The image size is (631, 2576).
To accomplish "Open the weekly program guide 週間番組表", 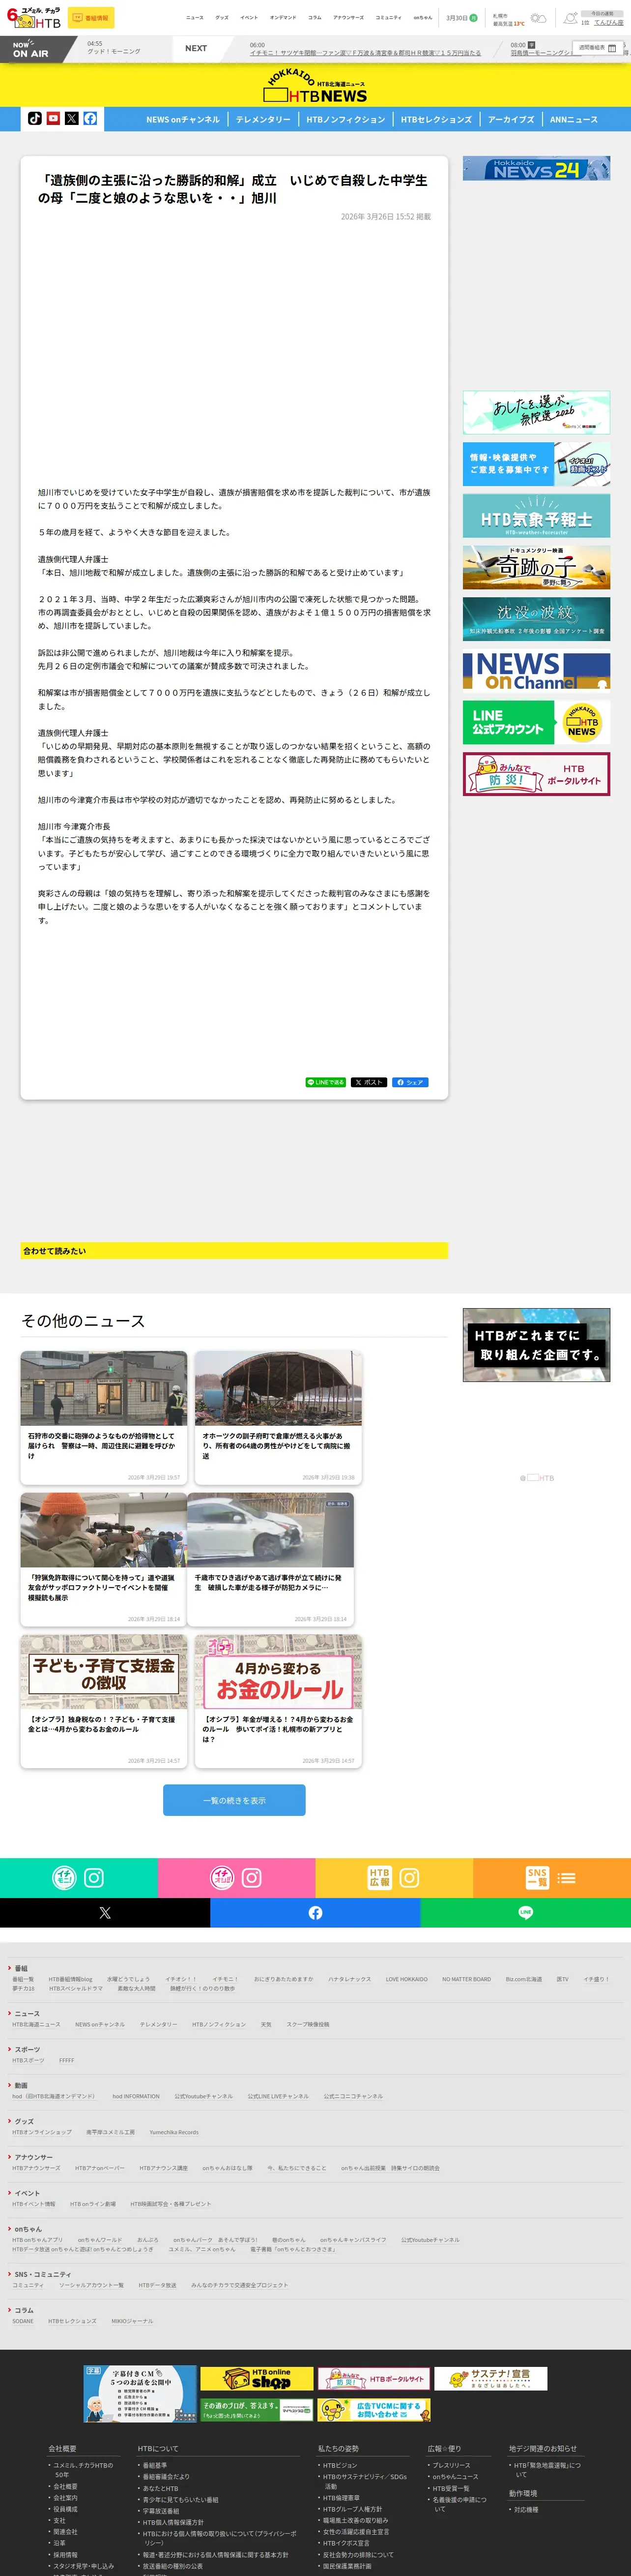I will (x=597, y=48).
